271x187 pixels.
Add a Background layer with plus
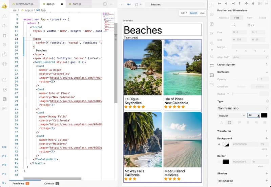click(267, 138)
